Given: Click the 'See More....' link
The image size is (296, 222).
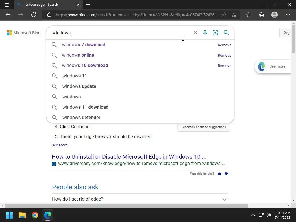Looking at the screenshot, I should pyautogui.click(x=62, y=145).
